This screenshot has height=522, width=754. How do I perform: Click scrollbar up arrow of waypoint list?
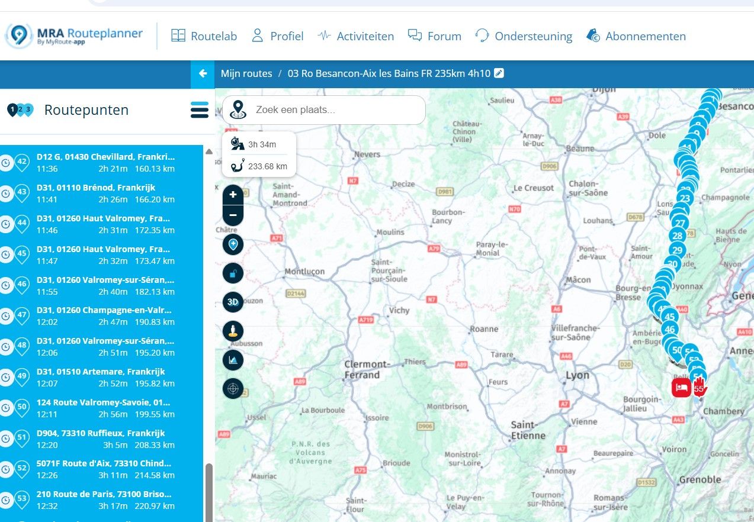tap(208, 152)
